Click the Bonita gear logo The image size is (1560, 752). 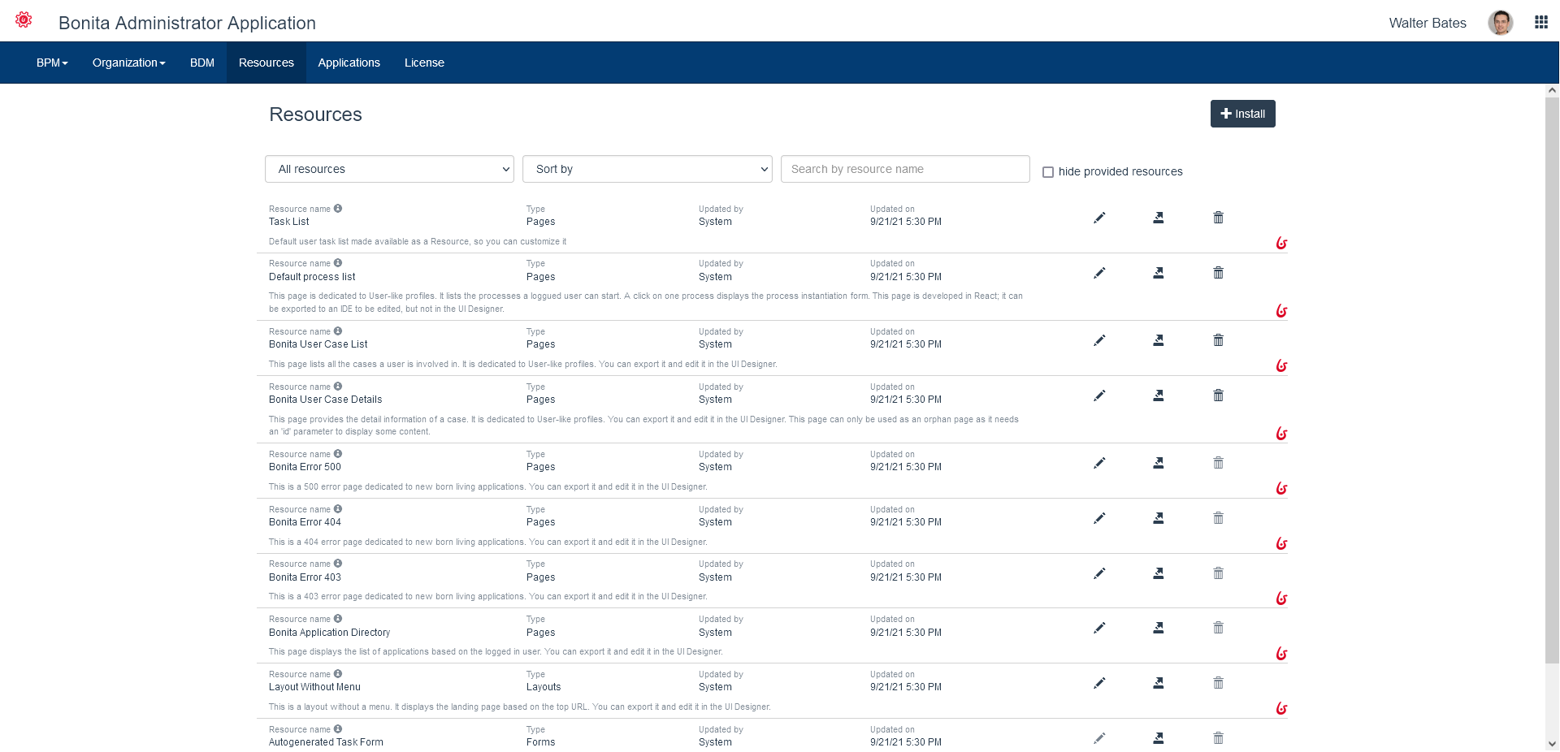pos(24,19)
